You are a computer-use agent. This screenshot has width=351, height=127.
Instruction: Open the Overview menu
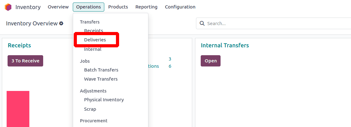pyautogui.click(x=58, y=7)
